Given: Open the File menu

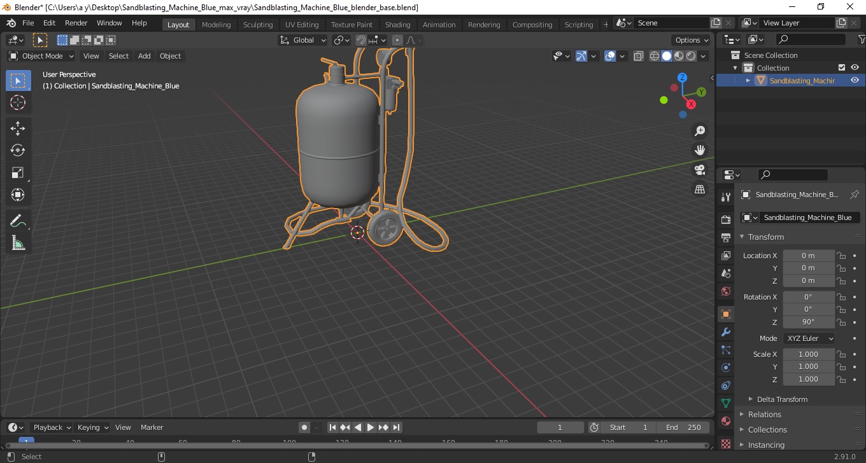Looking at the screenshot, I should pyautogui.click(x=28, y=23).
